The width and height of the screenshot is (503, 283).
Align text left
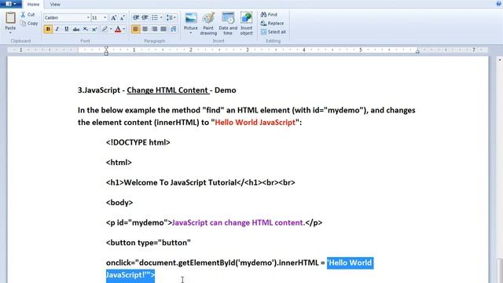[136, 29]
